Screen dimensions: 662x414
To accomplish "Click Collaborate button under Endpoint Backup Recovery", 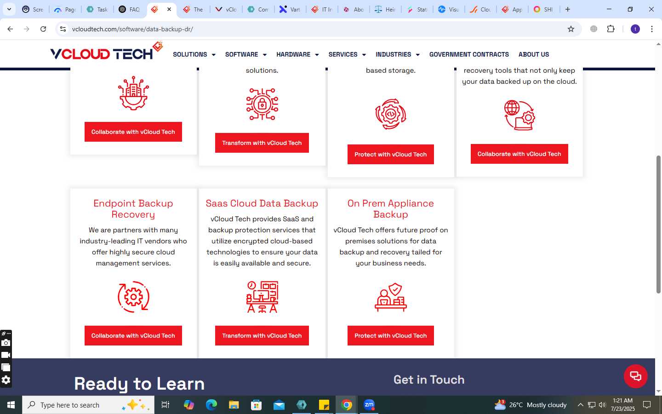I will coord(133,335).
